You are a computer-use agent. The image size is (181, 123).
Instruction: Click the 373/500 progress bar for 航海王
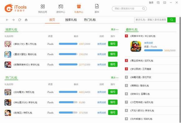pos(68,112)
